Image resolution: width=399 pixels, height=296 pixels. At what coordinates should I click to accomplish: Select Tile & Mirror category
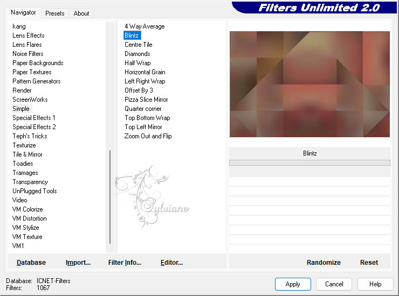27,154
